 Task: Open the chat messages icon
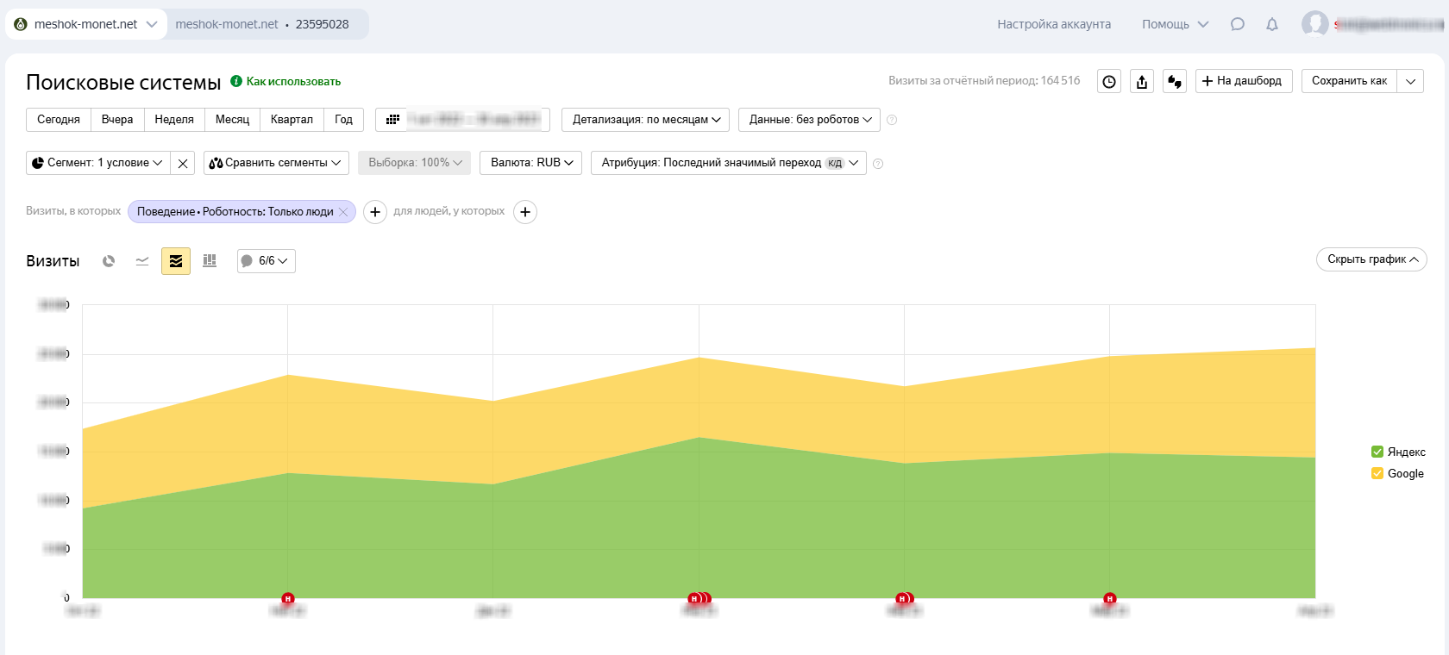click(x=1238, y=24)
